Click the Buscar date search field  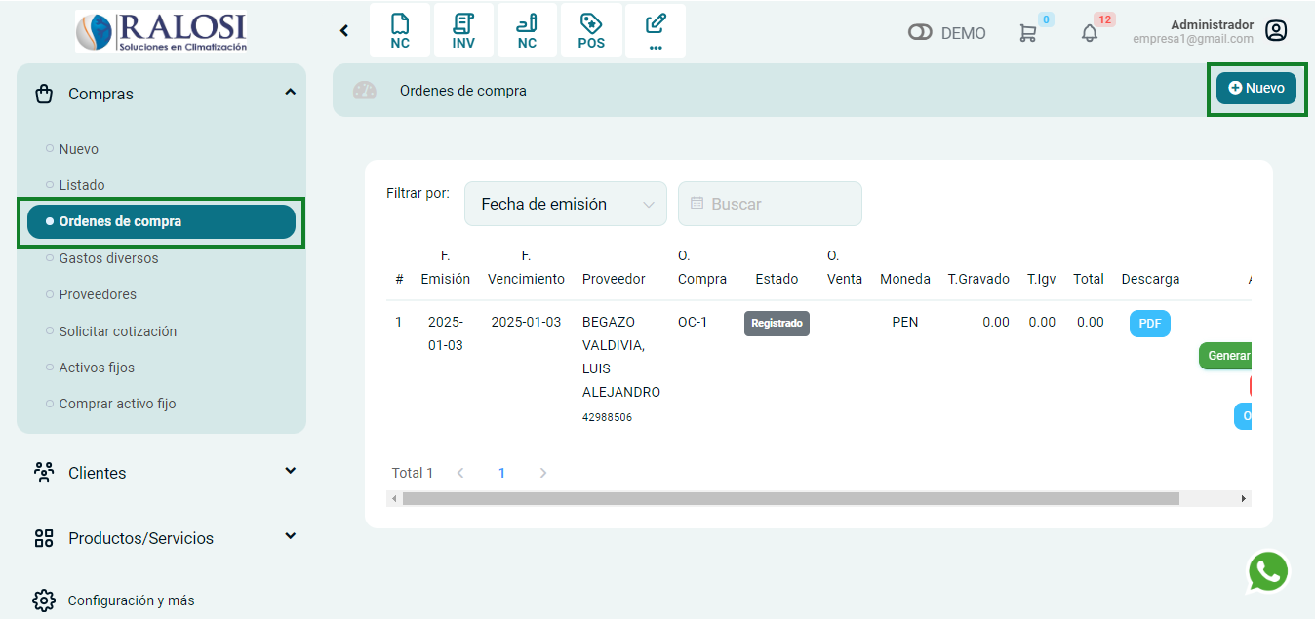770,204
